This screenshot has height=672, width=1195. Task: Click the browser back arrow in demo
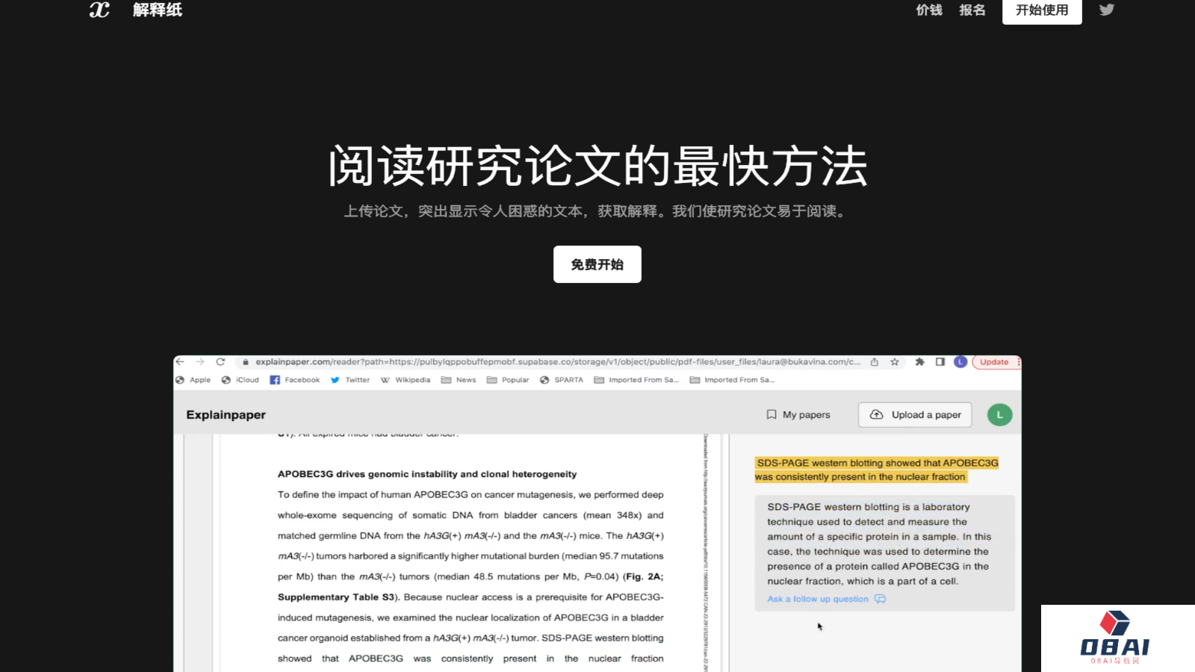point(180,361)
